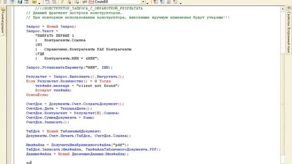This screenshot has width=292, height=164.
Task: Click 'ТабДок = Новый ТабличныйДокумент;' line
Action: click(63, 131)
